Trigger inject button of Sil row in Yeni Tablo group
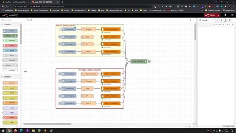This screenshot has width=236, height=133. (60, 96)
